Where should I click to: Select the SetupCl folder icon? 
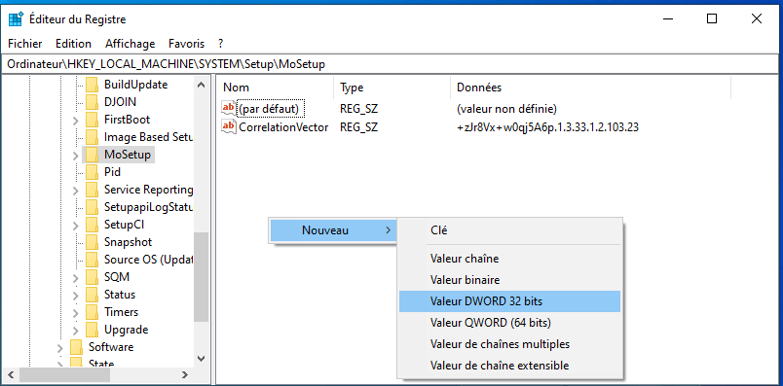(92, 225)
